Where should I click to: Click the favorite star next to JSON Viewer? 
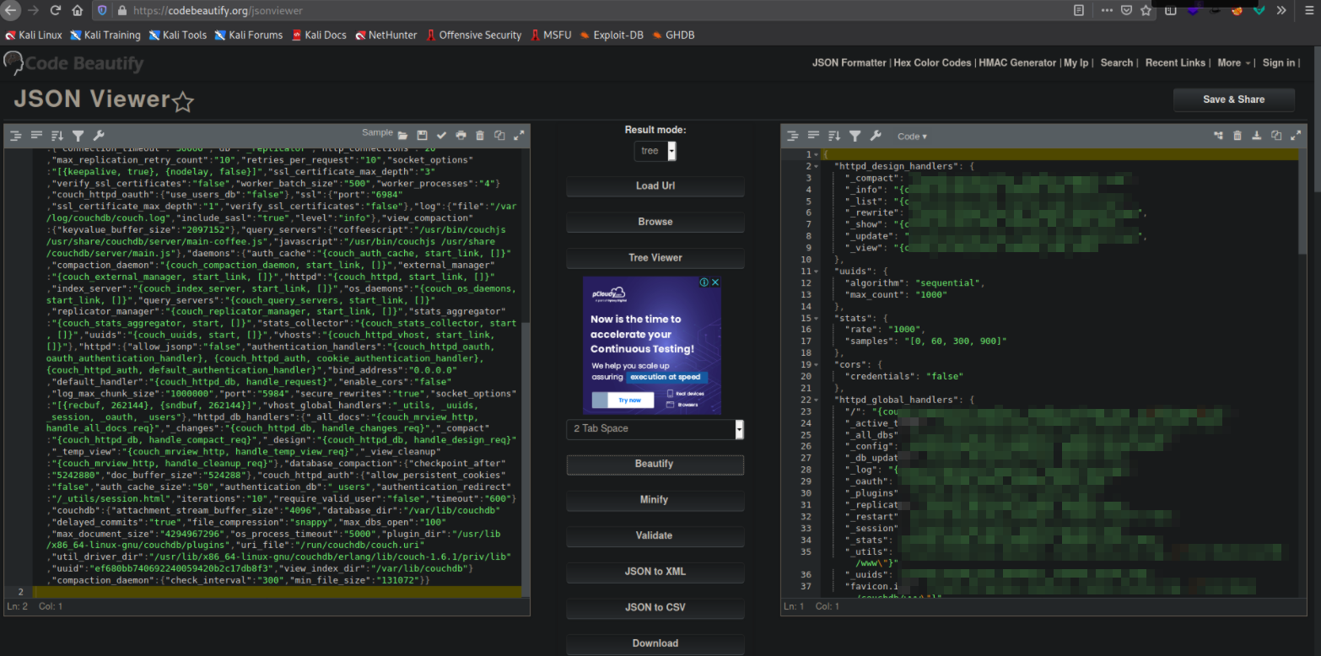pyautogui.click(x=183, y=102)
